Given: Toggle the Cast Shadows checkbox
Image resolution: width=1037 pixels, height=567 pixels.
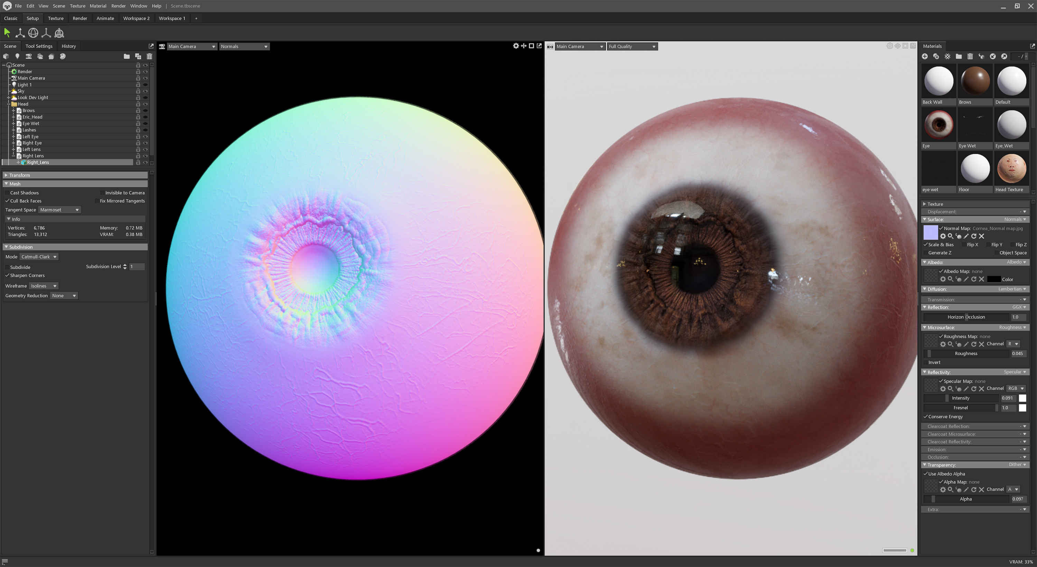Looking at the screenshot, I should pos(7,193).
